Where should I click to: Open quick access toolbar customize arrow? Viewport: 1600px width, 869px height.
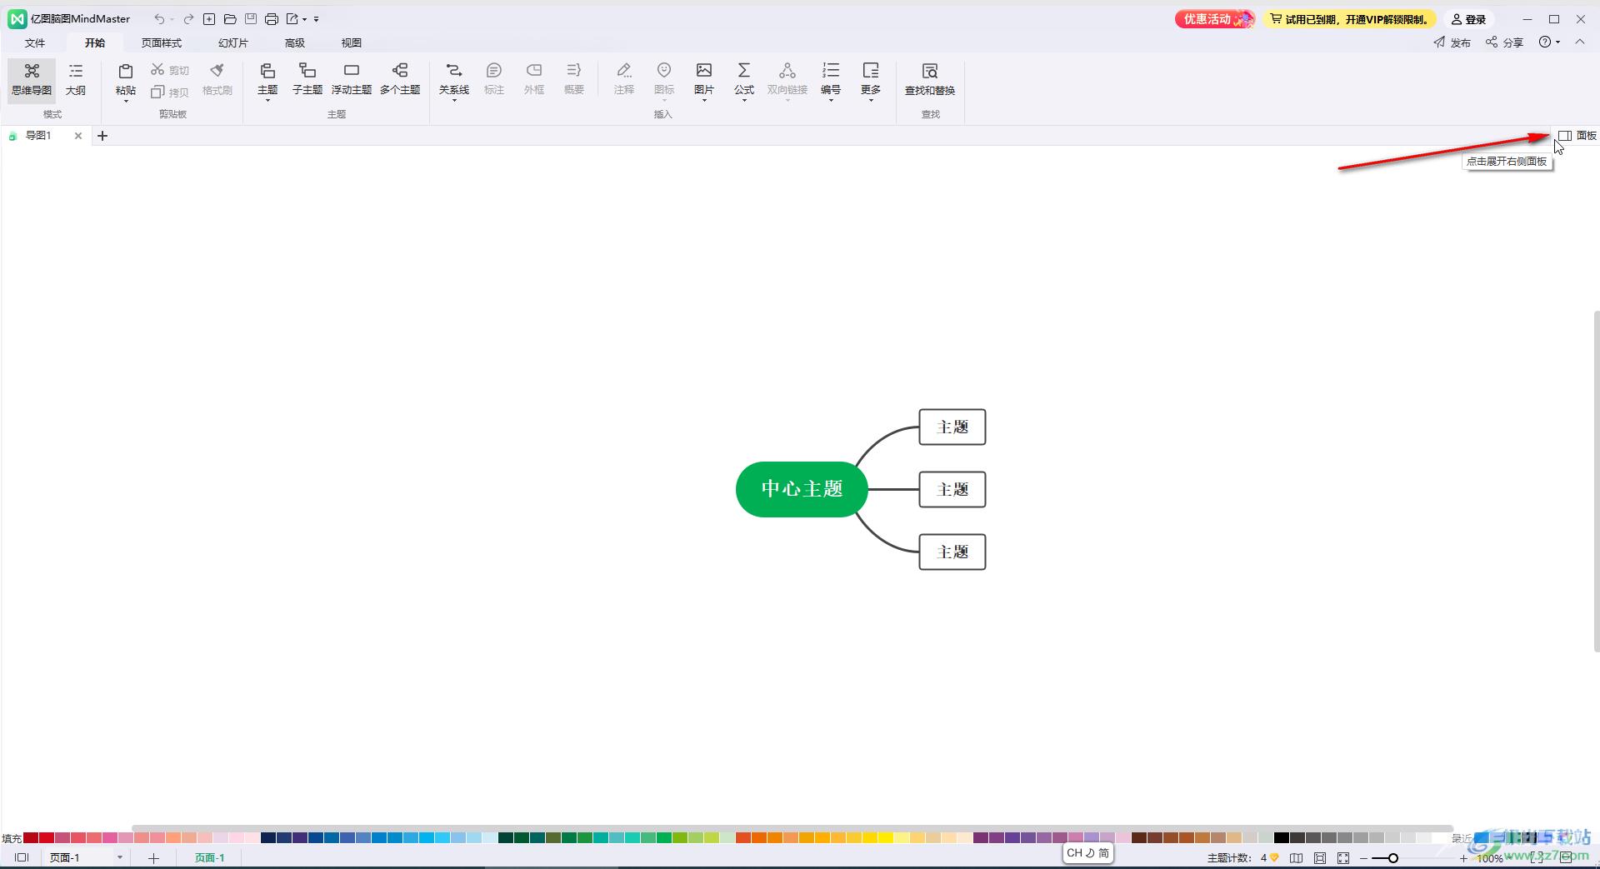coord(317,19)
